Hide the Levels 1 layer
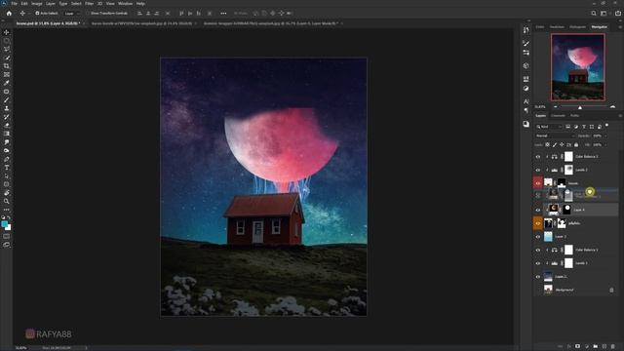The height and width of the screenshot is (351, 624). 537,263
